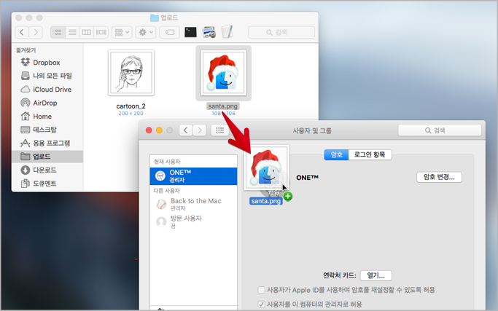Open the Finder arrange-by dropdown

coord(122,32)
